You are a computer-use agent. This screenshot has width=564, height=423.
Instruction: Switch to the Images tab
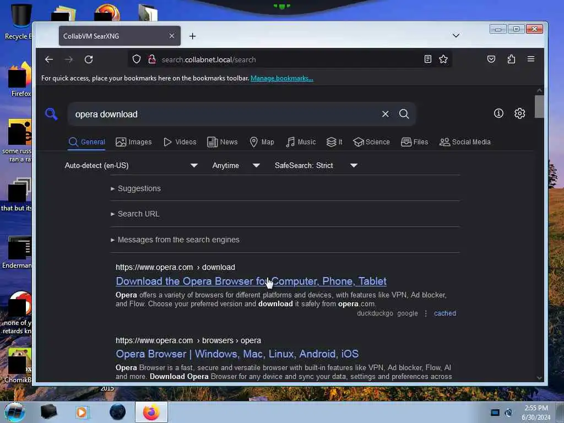[134, 142]
